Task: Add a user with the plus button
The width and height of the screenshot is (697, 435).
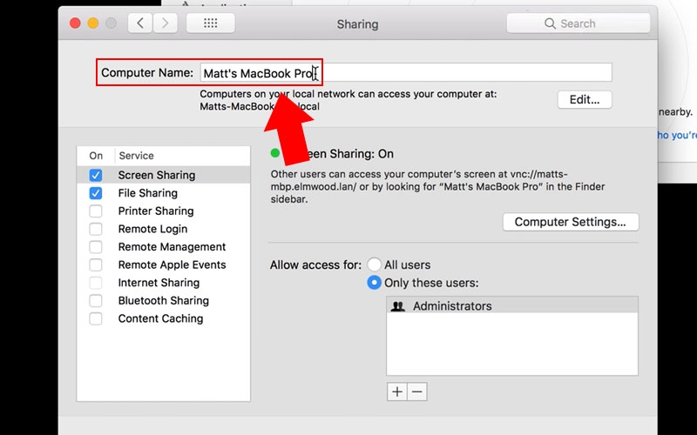Action: 397,391
